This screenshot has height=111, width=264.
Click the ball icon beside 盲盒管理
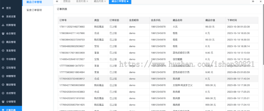click(x=3, y=51)
